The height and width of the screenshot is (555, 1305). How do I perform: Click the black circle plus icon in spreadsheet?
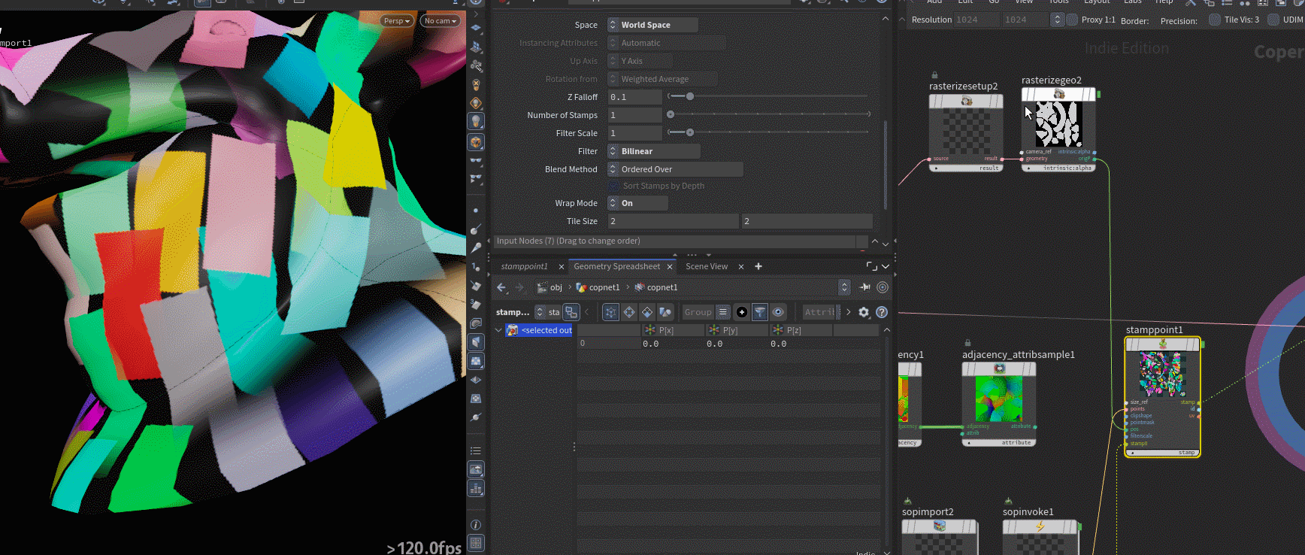pyautogui.click(x=742, y=312)
